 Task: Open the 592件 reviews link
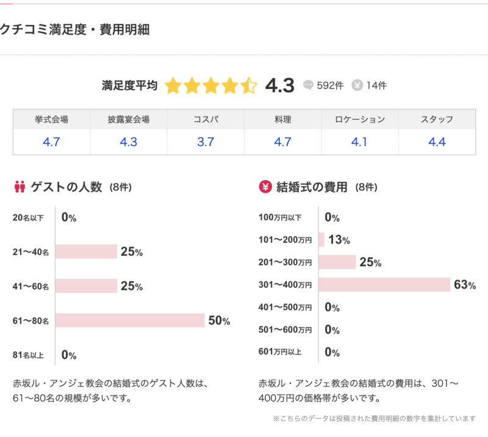click(x=329, y=85)
